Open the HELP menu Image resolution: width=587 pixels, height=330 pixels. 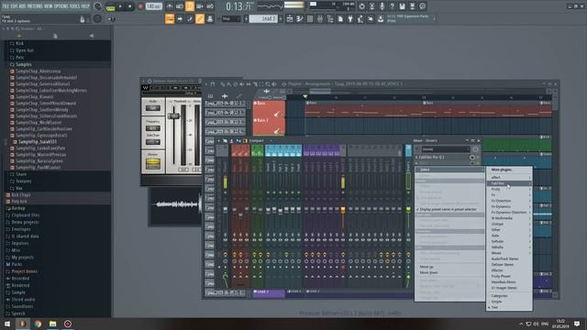85,6
